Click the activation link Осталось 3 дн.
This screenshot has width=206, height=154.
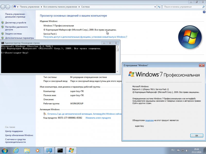[84, 114]
